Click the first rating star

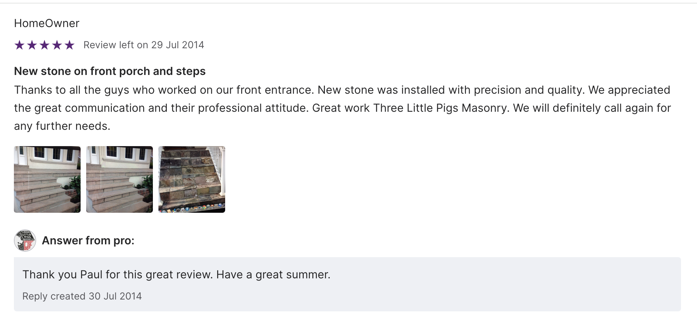19,45
